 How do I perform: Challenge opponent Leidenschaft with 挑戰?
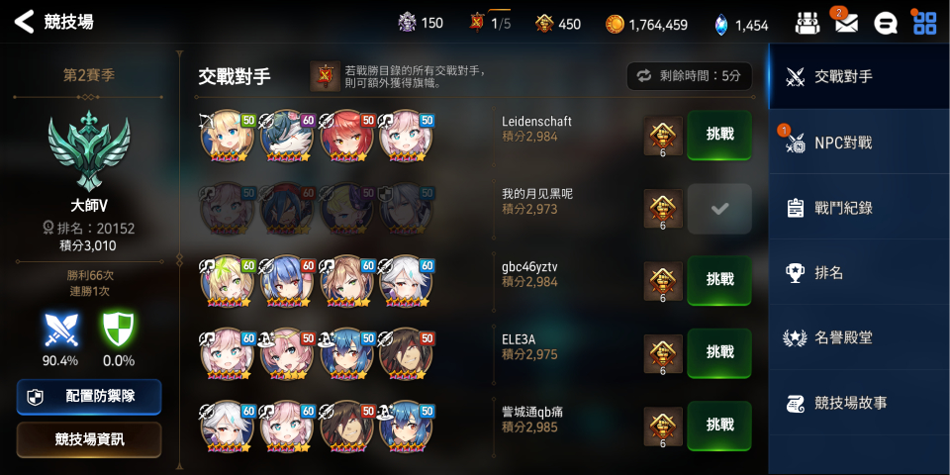click(x=719, y=136)
